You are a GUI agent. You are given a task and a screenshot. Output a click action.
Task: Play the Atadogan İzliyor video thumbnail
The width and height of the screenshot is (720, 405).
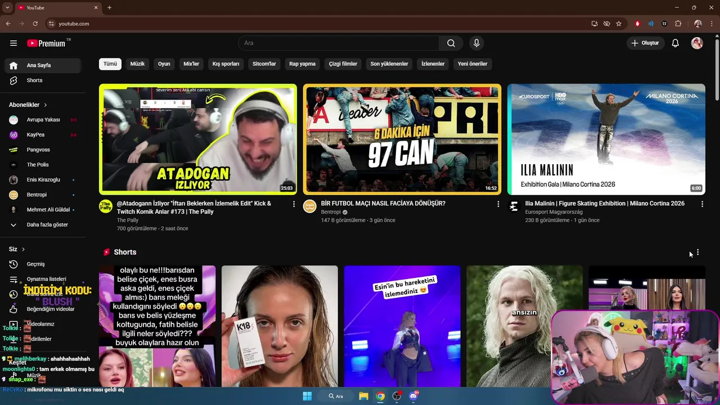(x=198, y=139)
